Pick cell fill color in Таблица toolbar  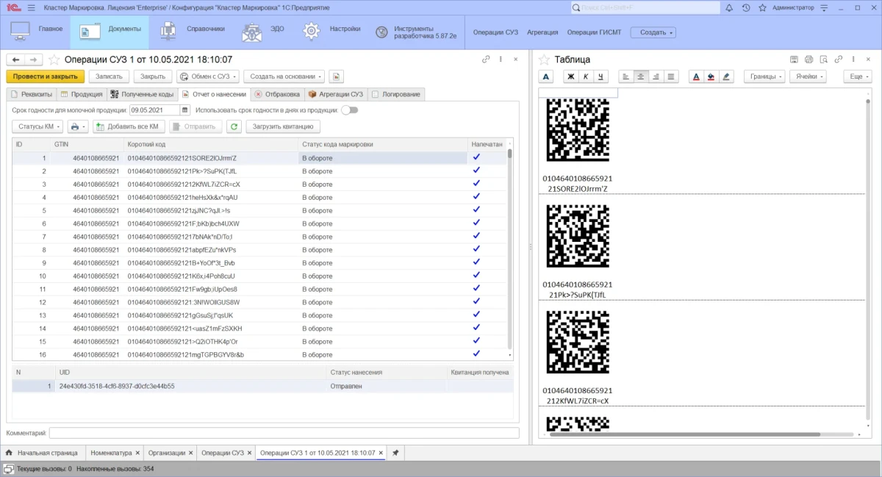pyautogui.click(x=711, y=76)
